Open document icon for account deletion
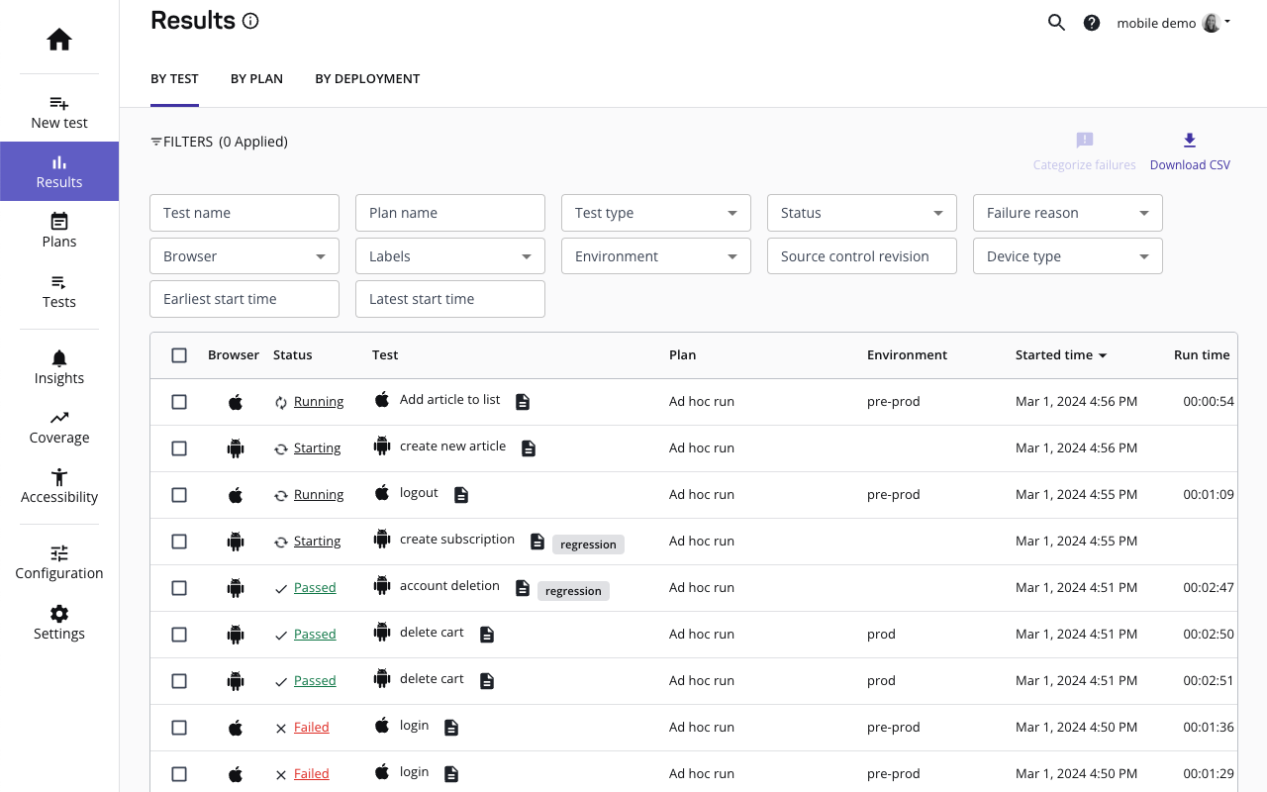This screenshot has height=792, width=1267. (x=523, y=588)
